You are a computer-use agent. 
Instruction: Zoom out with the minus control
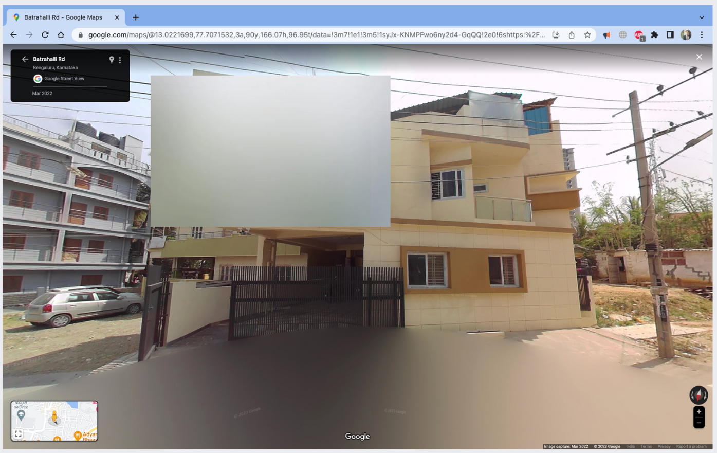click(699, 422)
